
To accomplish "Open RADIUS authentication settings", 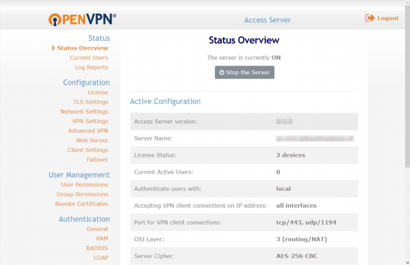I will [x=97, y=248].
